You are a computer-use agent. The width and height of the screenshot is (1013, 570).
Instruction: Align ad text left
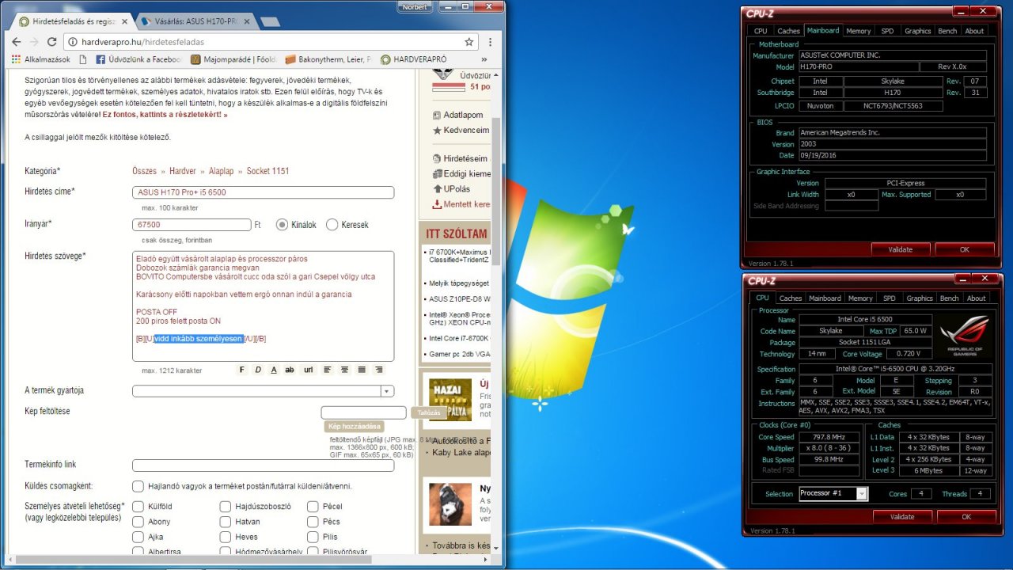(328, 370)
